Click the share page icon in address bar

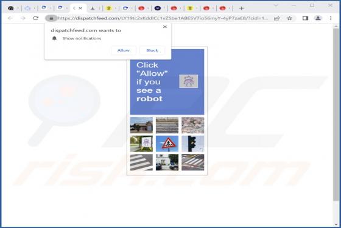[276, 18]
